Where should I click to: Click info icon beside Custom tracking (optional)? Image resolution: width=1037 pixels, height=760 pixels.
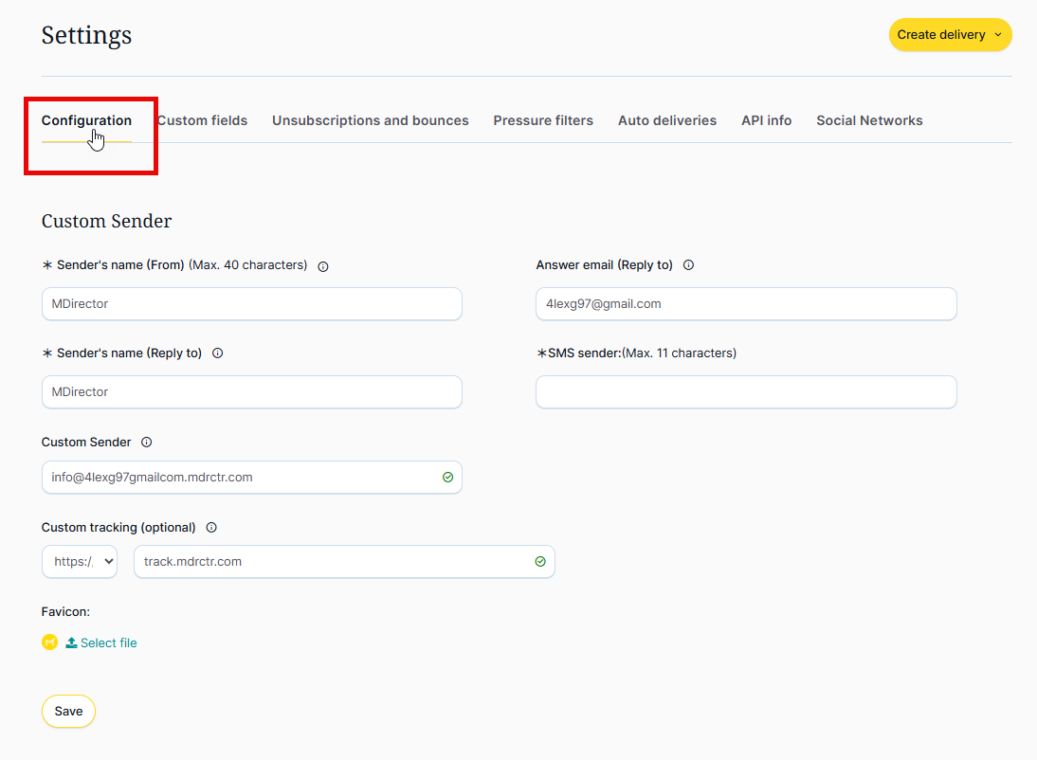point(211,528)
